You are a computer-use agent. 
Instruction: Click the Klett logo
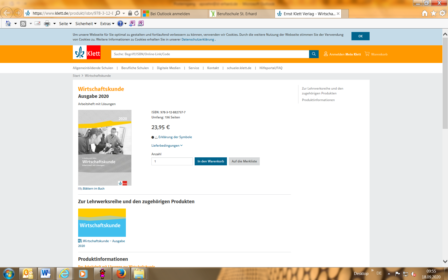(87, 52)
